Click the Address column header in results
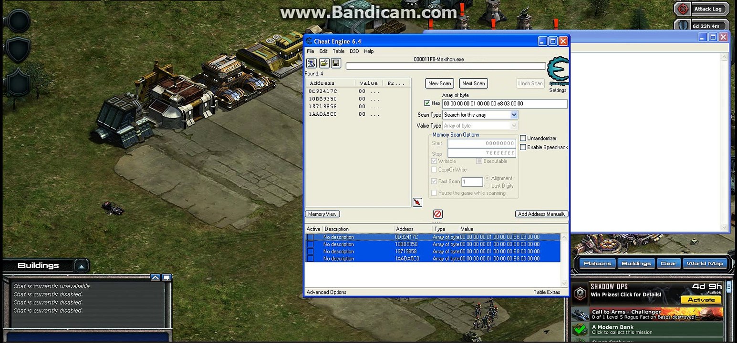This screenshot has width=737, height=343. [x=331, y=83]
